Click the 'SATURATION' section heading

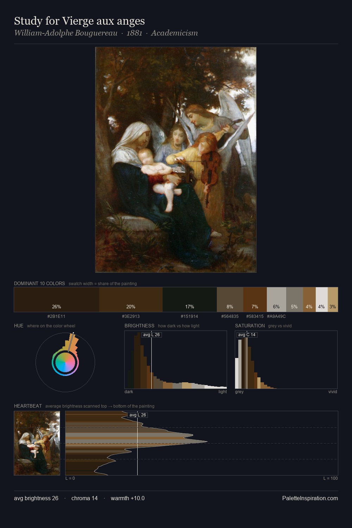click(250, 326)
